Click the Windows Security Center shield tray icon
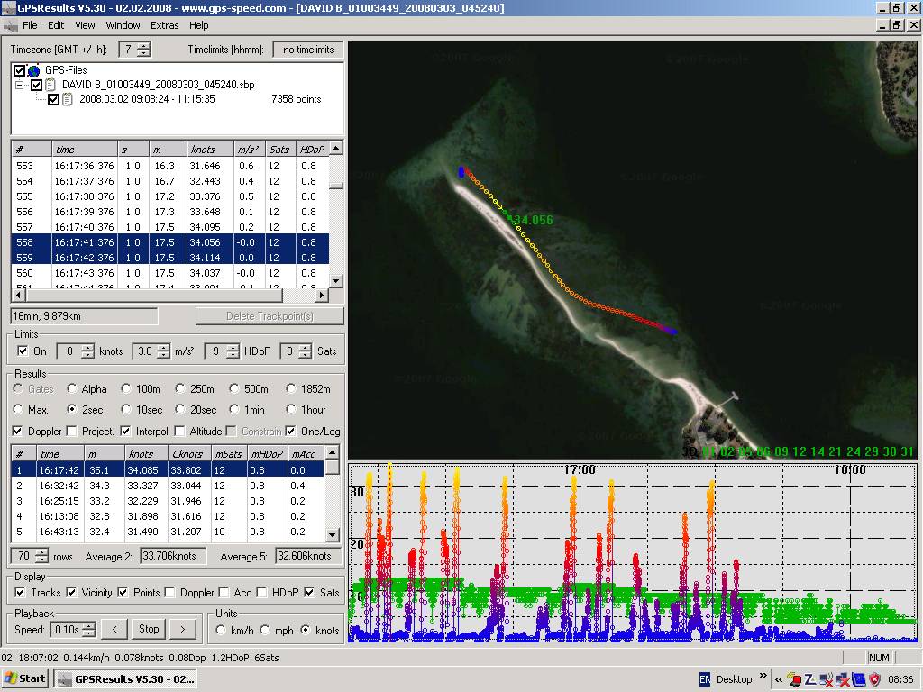 (x=874, y=679)
